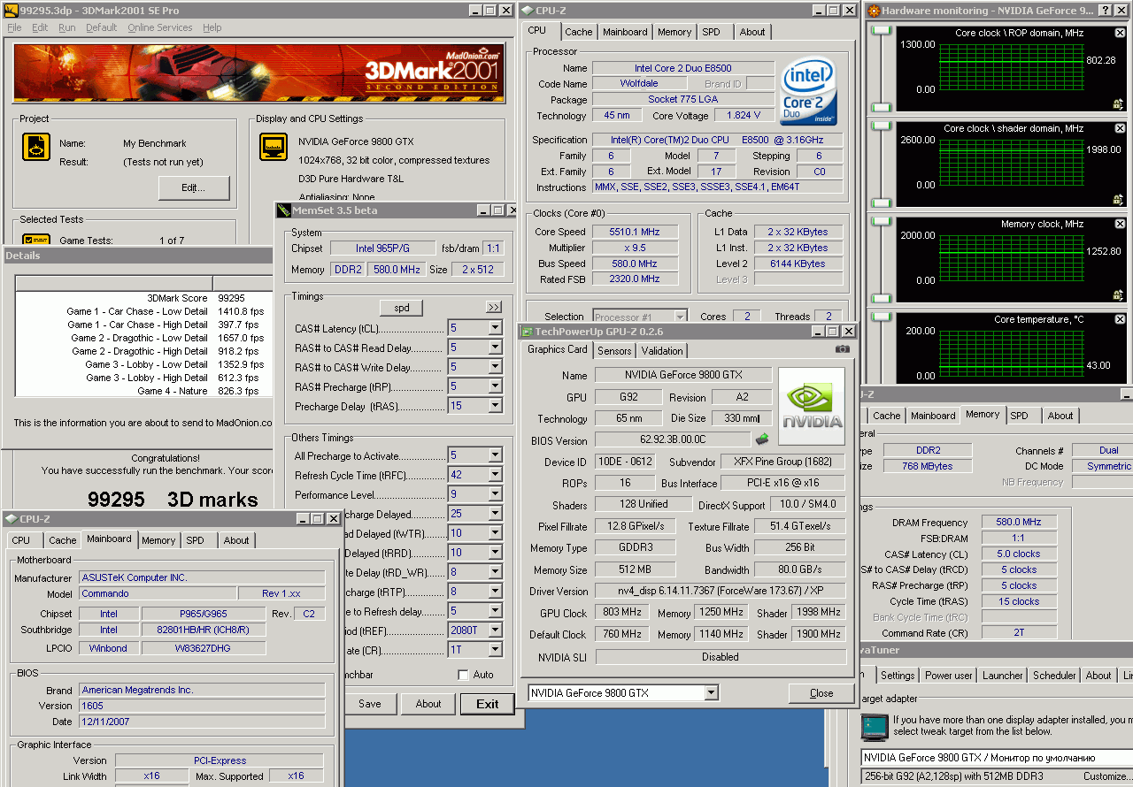Viewport: 1133px width, 787px height.
Task: Open Hardware monitoring help question-mark button
Action: pyautogui.click(x=1105, y=11)
